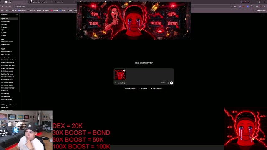Open the browser profile avatar
This screenshot has height=150, width=267.
pos(261,7)
